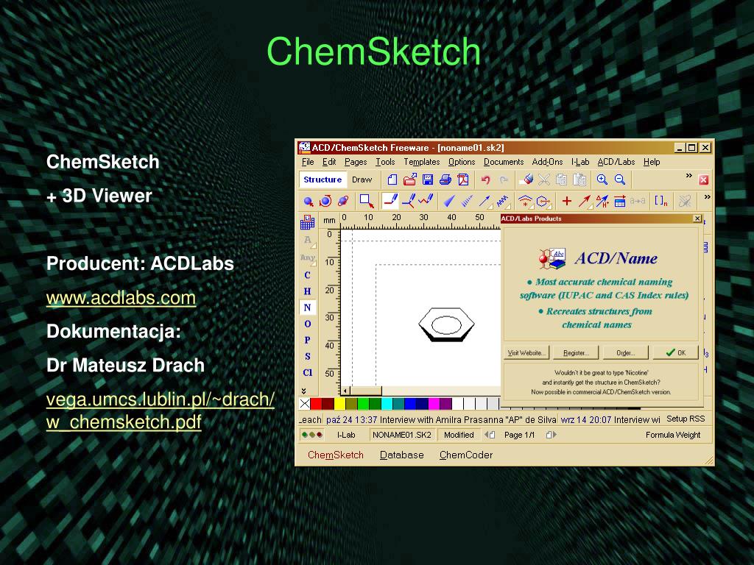Image resolution: width=754 pixels, height=565 pixels.
Task: Open the ACD/Labs menu
Action: 616,162
